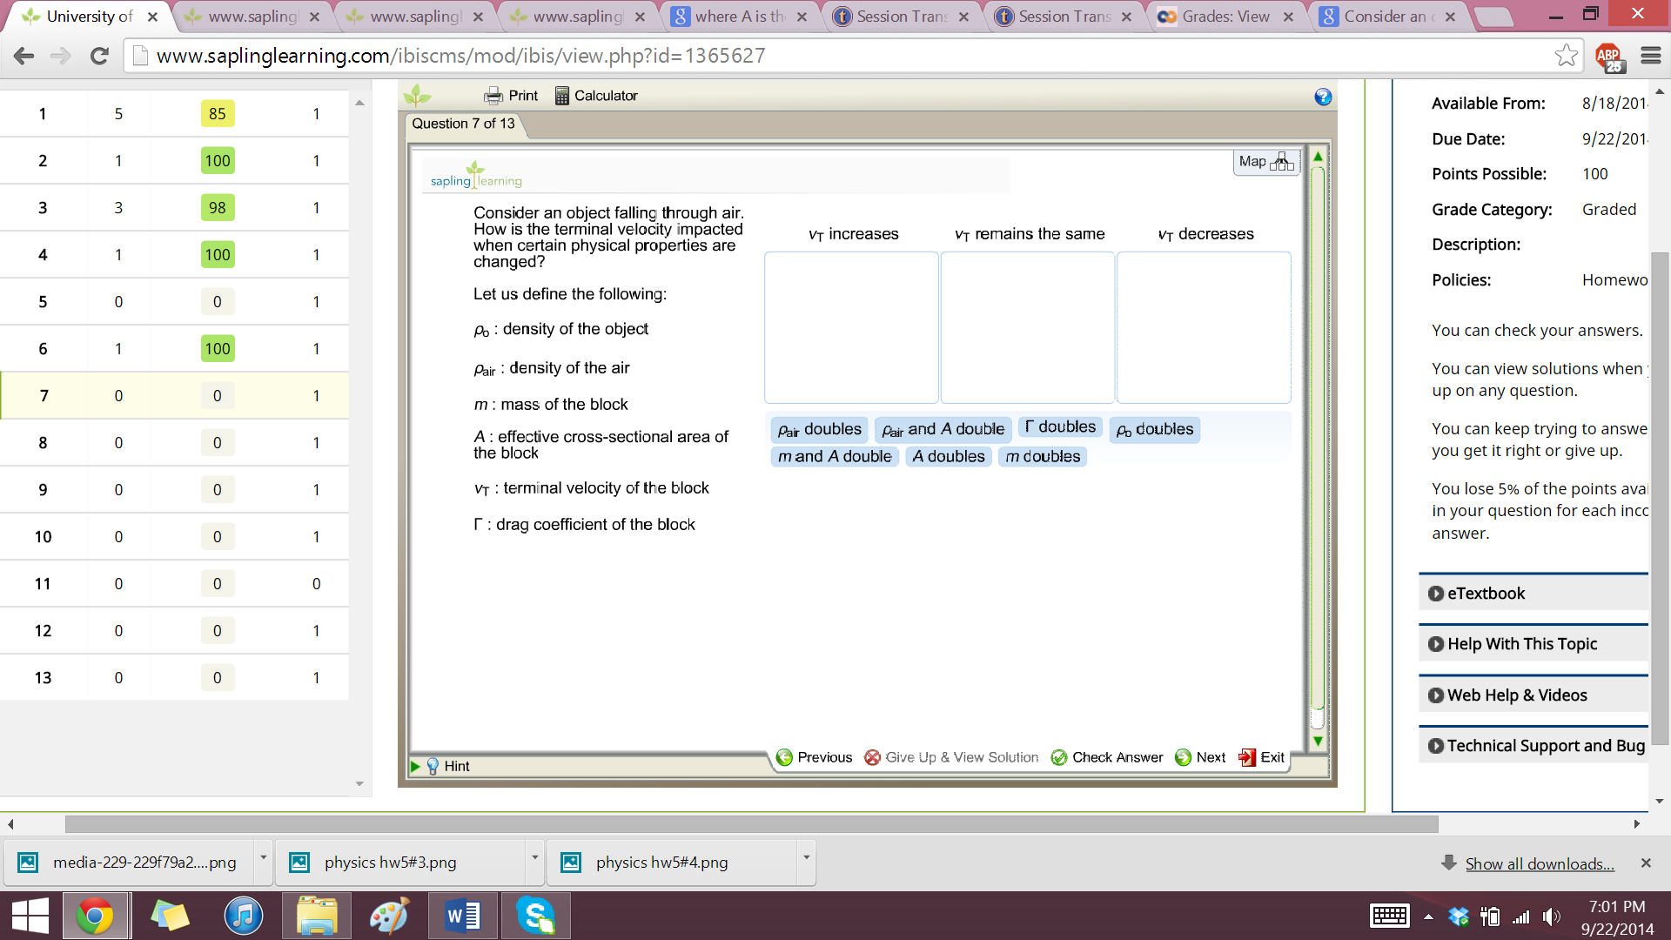Open the question Map
Screen dimensions: 1671x940
[1265, 162]
